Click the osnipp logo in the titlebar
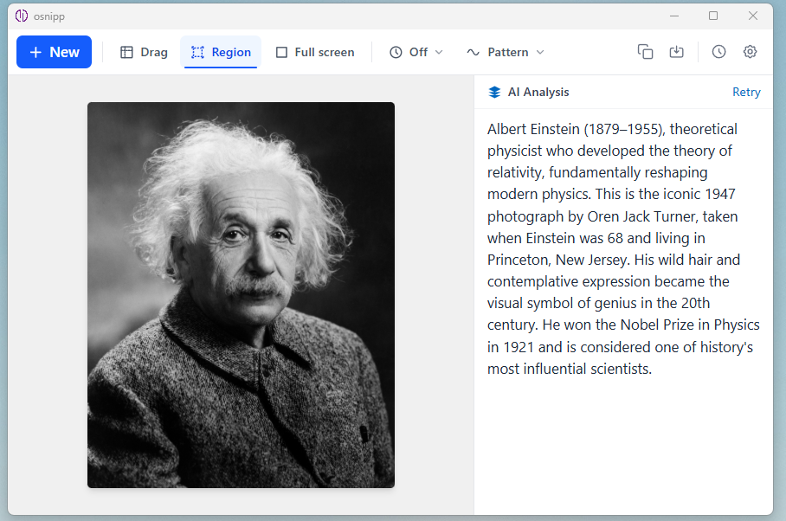 (x=22, y=16)
